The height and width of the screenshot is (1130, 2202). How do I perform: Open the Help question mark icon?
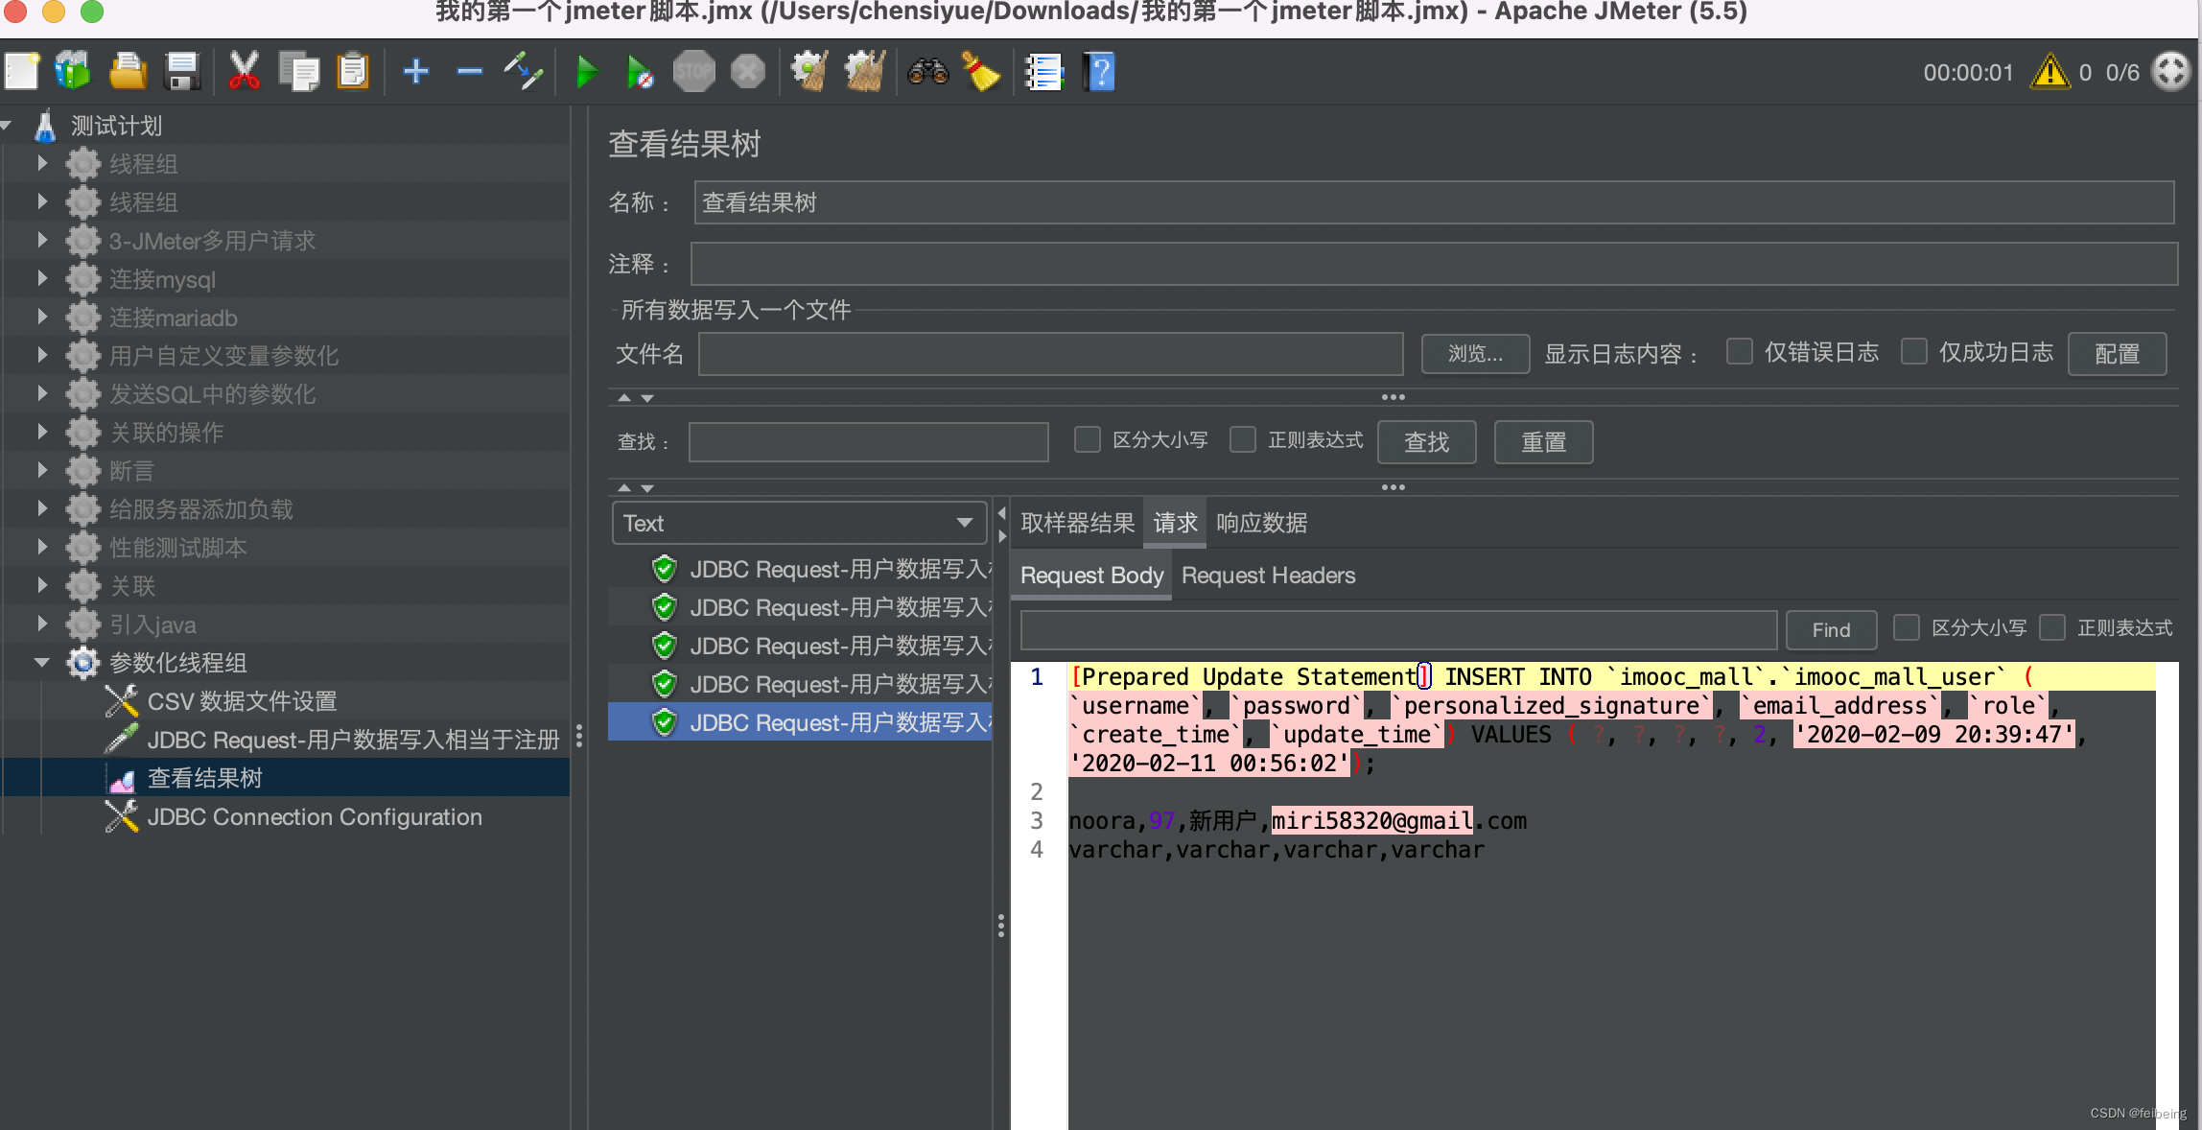click(1099, 72)
